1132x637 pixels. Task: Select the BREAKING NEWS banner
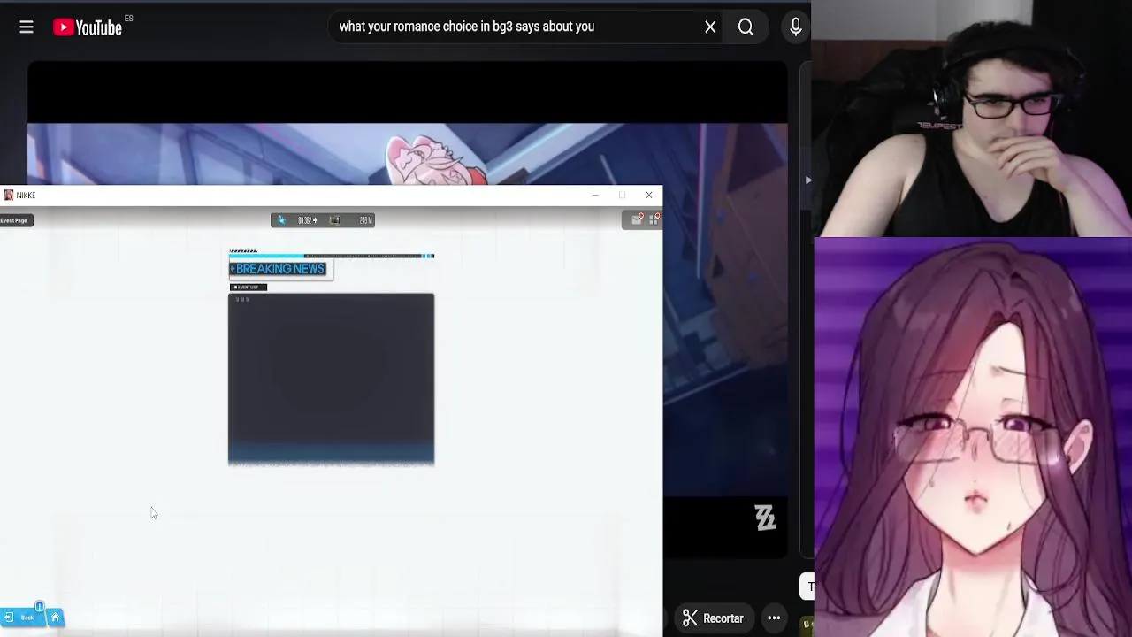tap(279, 269)
